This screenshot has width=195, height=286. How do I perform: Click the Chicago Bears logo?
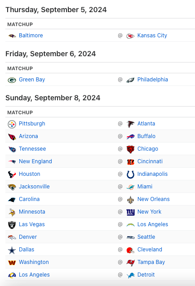(130, 149)
